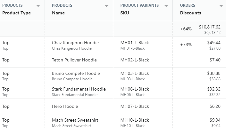Click the Hero Hoodie product name

(65, 107)
